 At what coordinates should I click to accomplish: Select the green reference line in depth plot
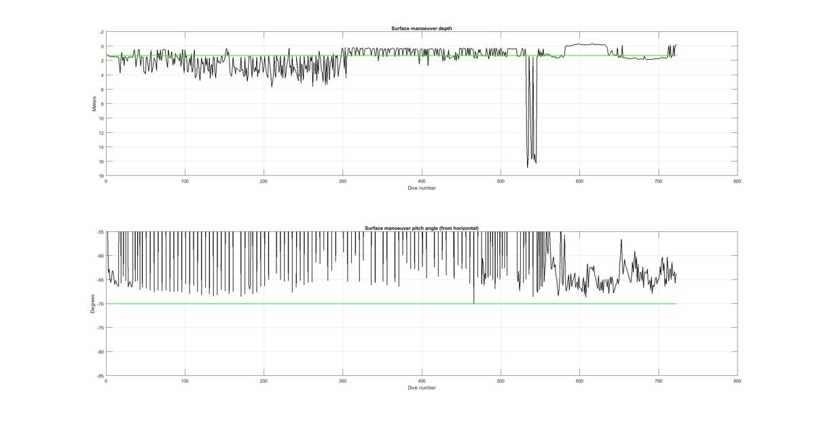[x=391, y=56]
